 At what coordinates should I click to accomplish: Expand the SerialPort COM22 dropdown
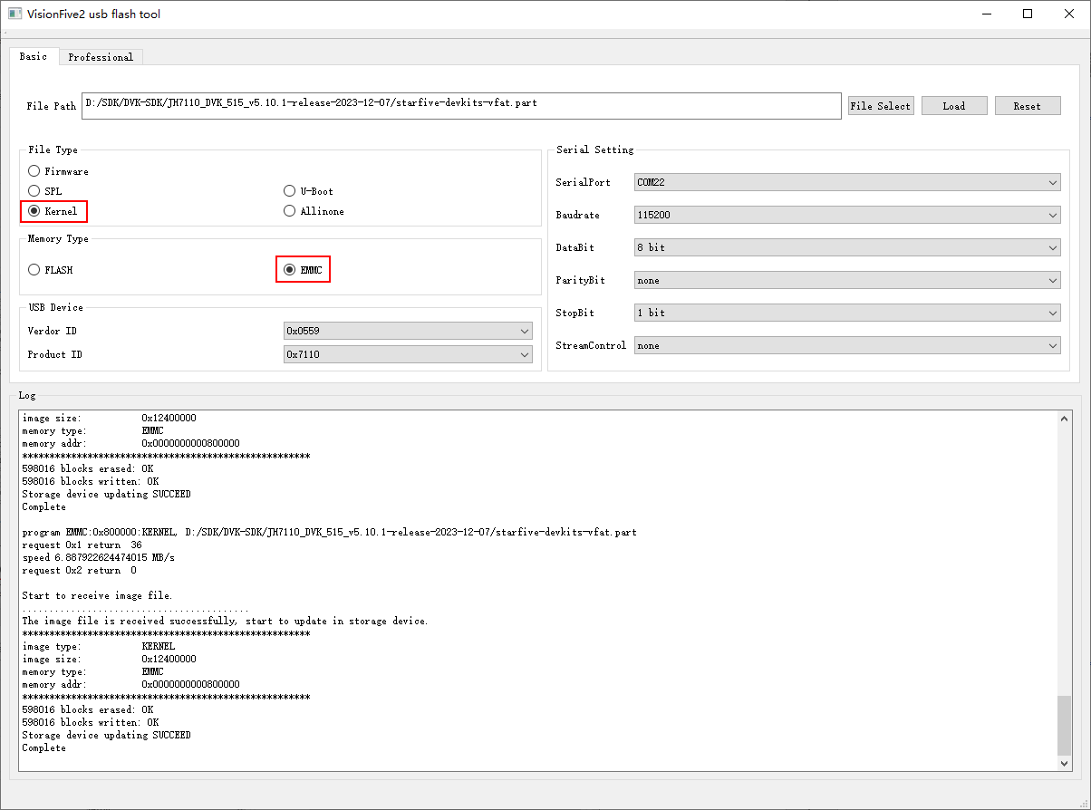847,182
